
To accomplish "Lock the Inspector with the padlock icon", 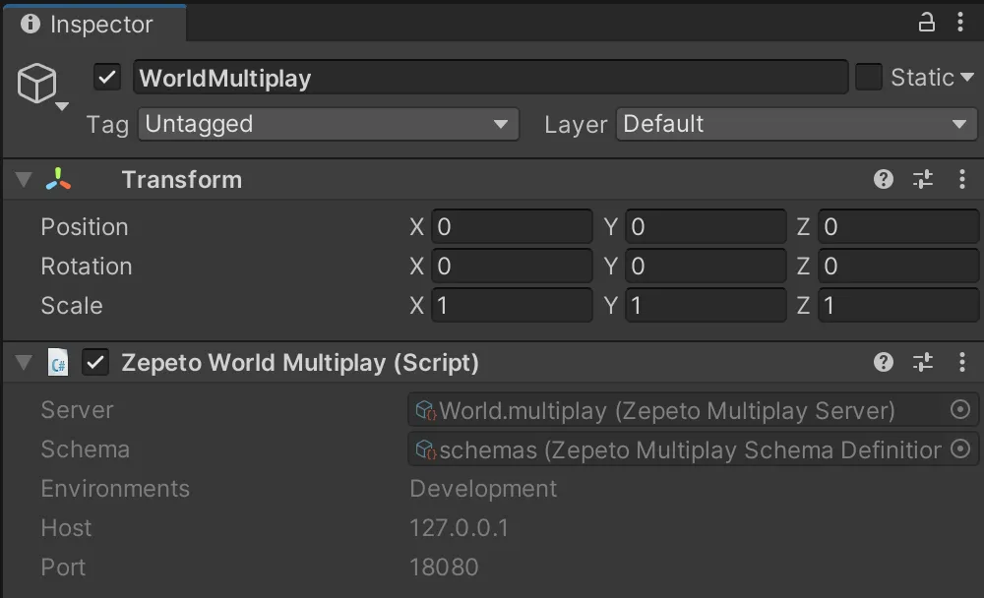I will (x=926, y=23).
